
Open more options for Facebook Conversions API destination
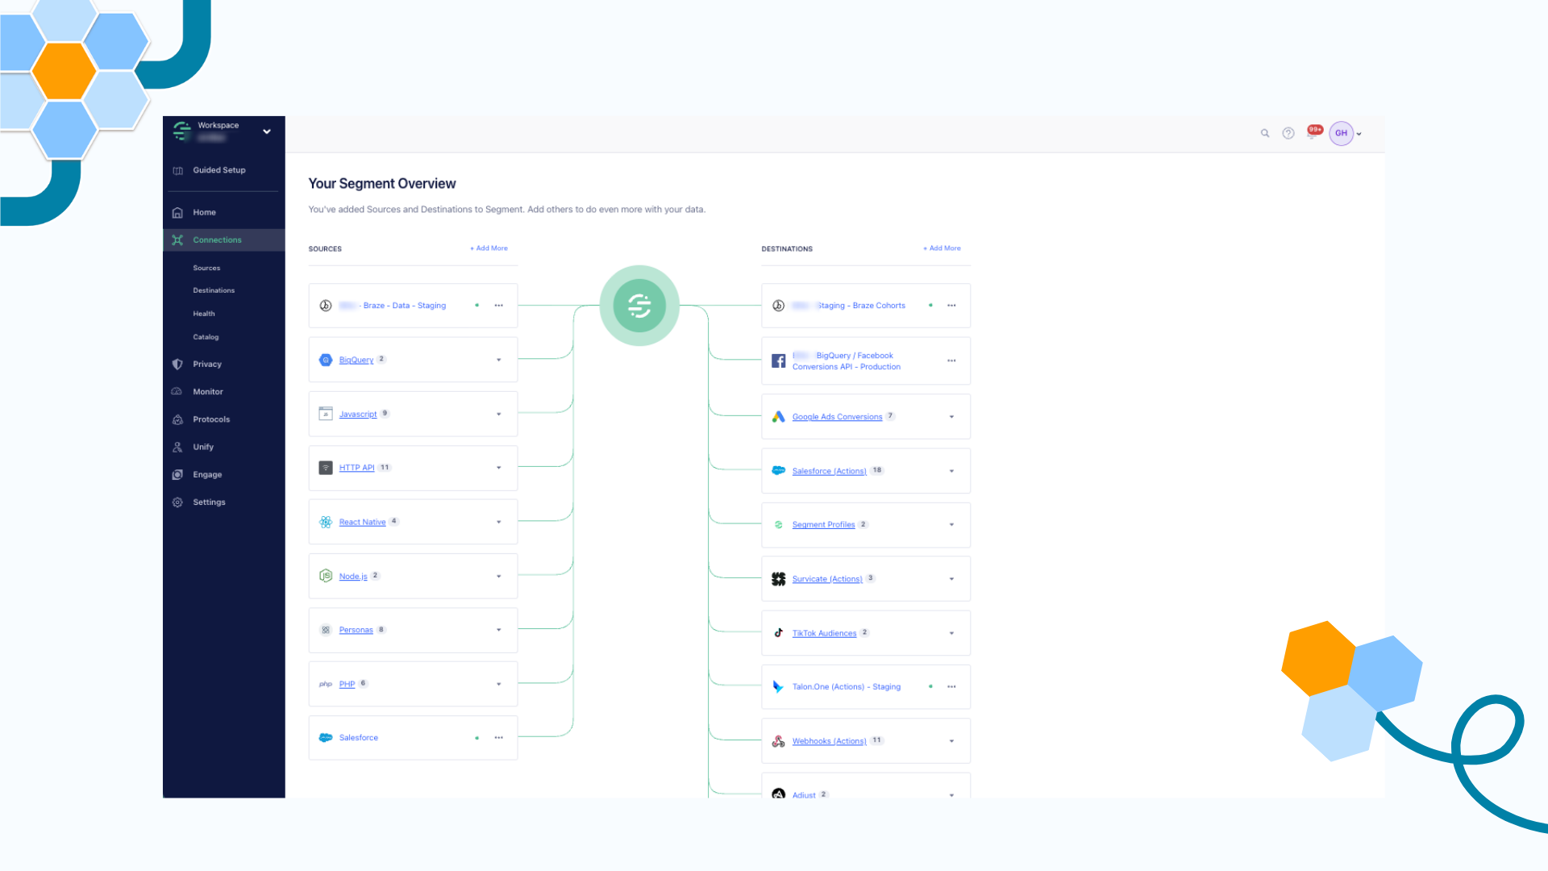[951, 360]
